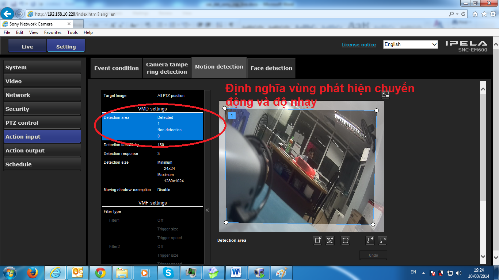
Task: Open the browser Home icon
Action: tap(475, 14)
